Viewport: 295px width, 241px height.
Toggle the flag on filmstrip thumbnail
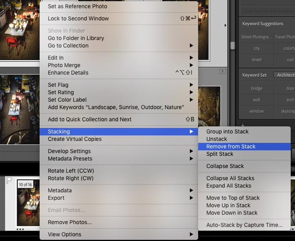(9, 180)
